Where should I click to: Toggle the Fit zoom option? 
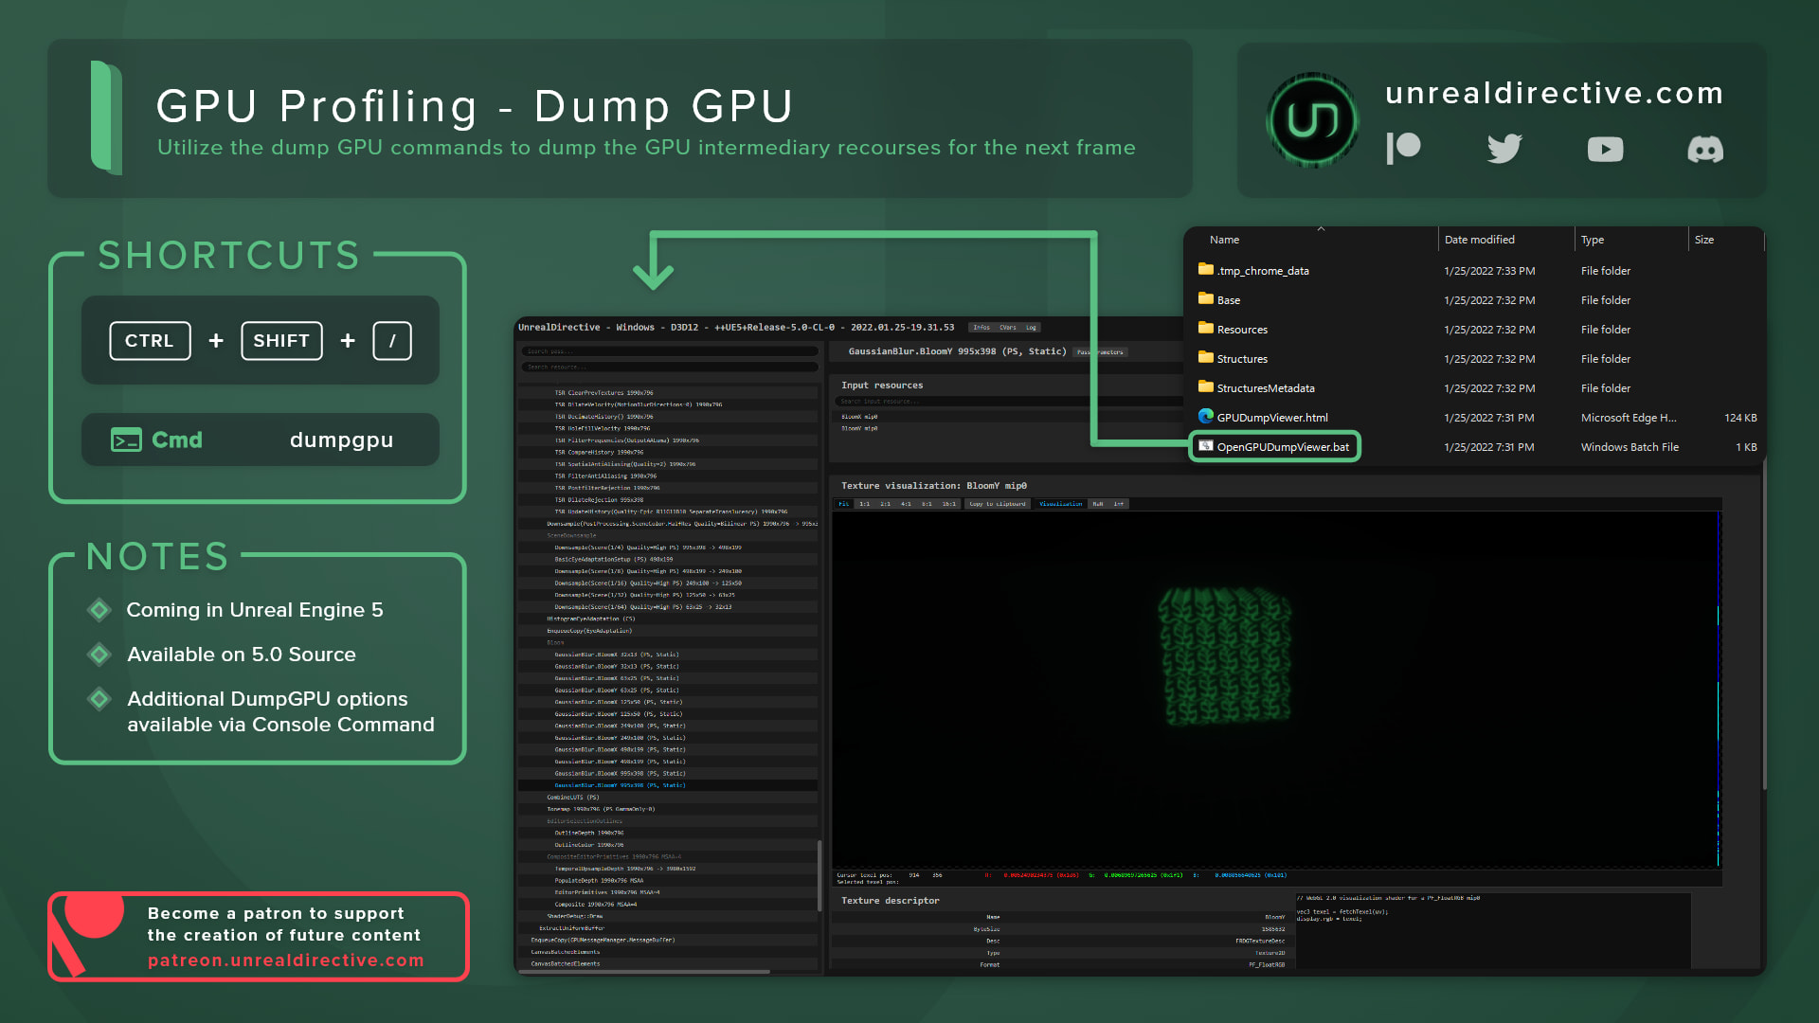pyautogui.click(x=844, y=504)
